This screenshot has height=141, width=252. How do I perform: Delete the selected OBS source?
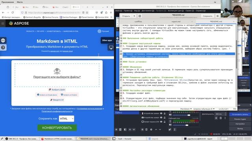[146, 130]
